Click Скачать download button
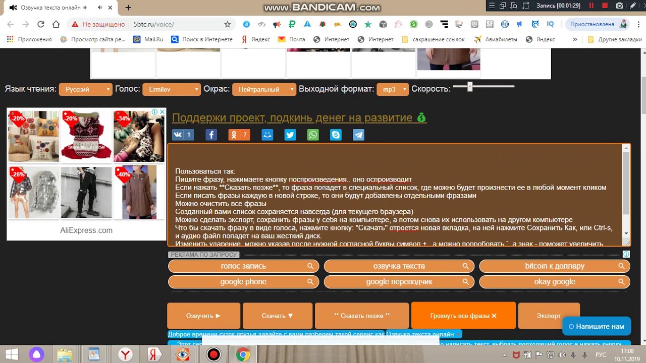Image resolution: width=646 pixels, height=363 pixels. click(278, 316)
